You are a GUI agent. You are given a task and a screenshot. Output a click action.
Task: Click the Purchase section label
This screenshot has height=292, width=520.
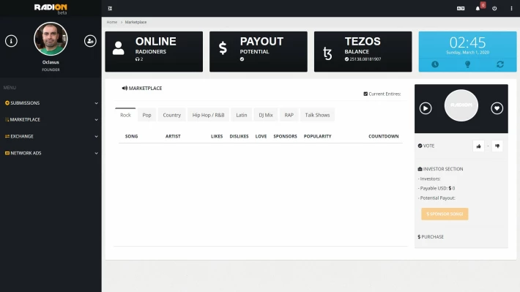(x=431, y=236)
